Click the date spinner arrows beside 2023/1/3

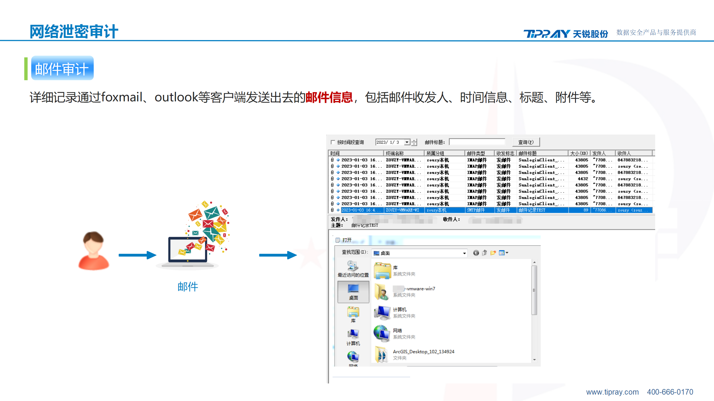coord(414,142)
